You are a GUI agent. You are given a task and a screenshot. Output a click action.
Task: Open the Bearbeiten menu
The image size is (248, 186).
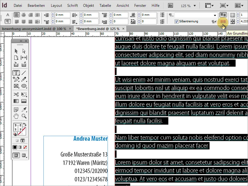pyautogui.click(x=36, y=6)
